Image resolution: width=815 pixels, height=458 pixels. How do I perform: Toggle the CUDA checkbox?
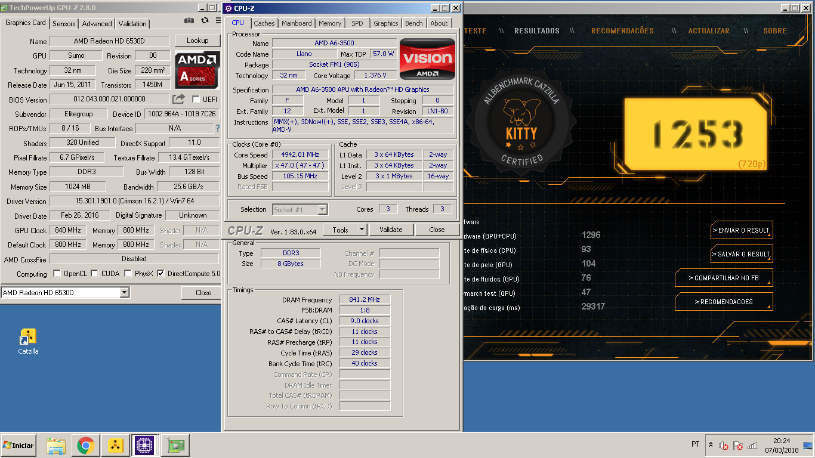click(x=95, y=274)
